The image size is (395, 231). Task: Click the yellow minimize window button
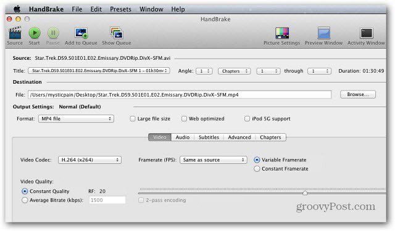pyautogui.click(x=18, y=19)
